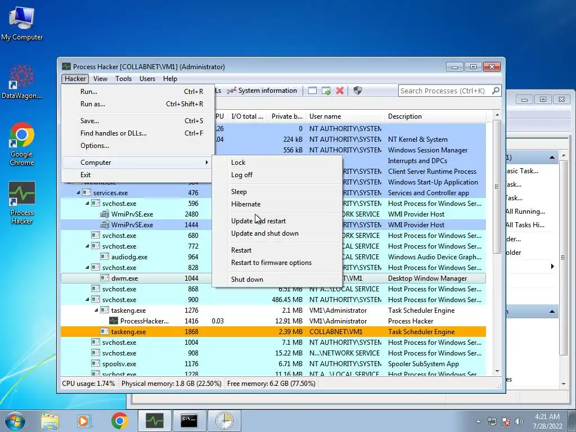Open the Tools menu
Screen dimensions: 576x432
(x=123, y=79)
